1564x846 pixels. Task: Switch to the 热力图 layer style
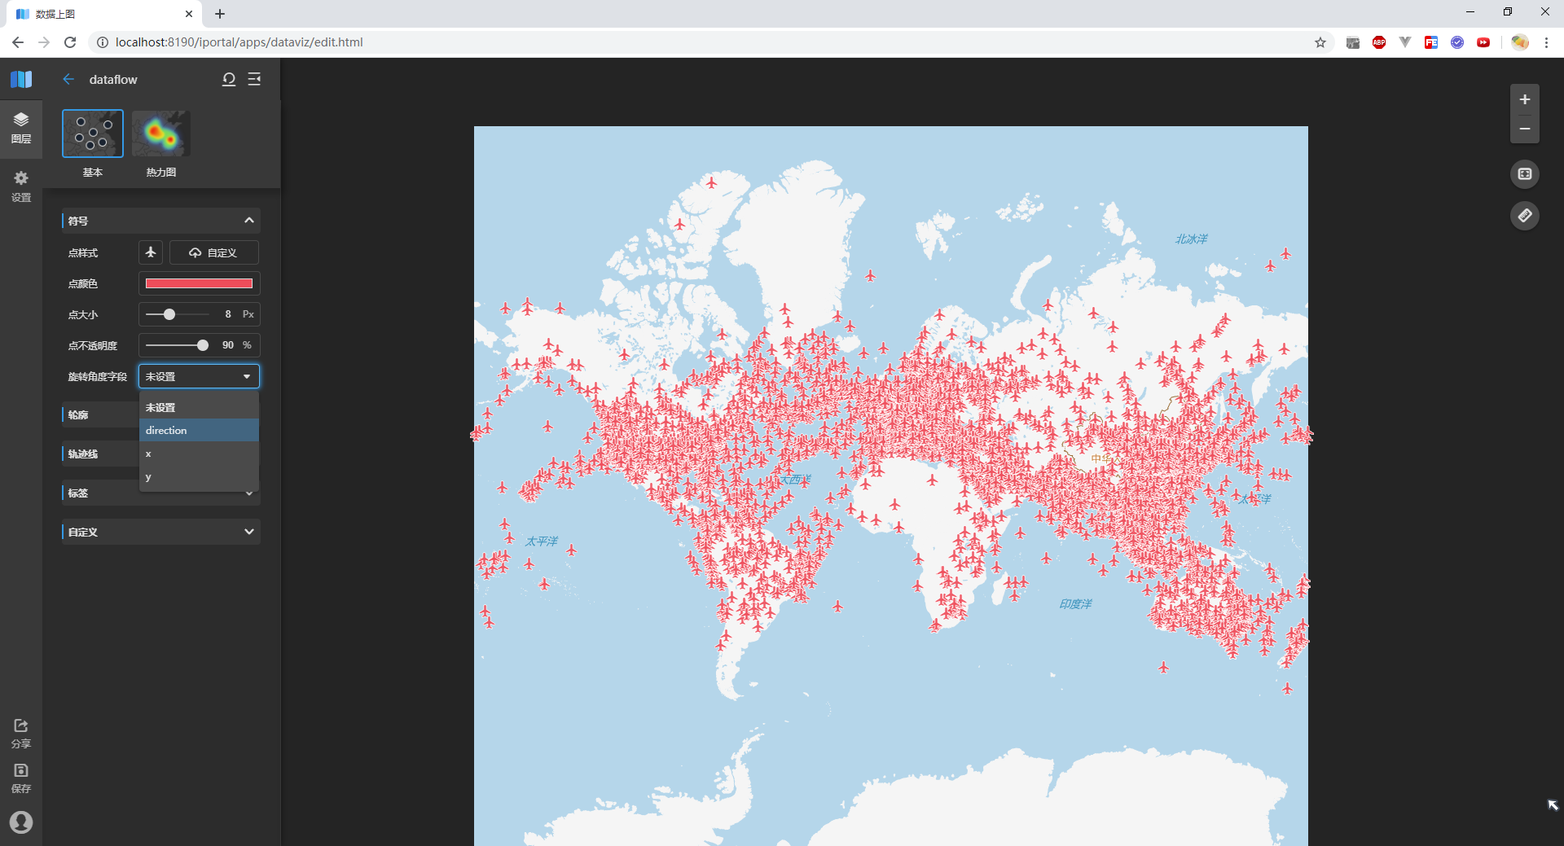[x=160, y=133]
